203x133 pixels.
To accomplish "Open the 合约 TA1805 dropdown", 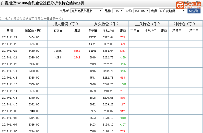I will (141, 11).
